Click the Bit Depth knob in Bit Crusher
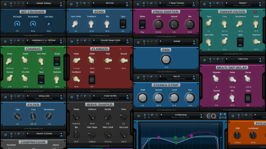This screenshot has height=149, width=266. 17,24
